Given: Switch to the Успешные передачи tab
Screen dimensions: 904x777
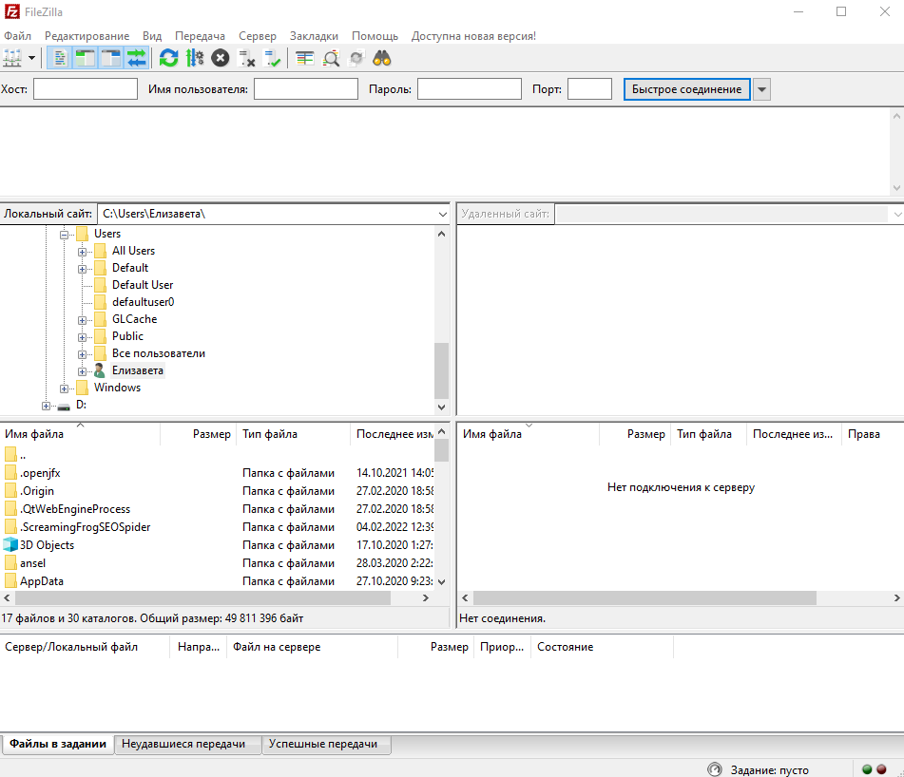Looking at the screenshot, I should coord(323,745).
